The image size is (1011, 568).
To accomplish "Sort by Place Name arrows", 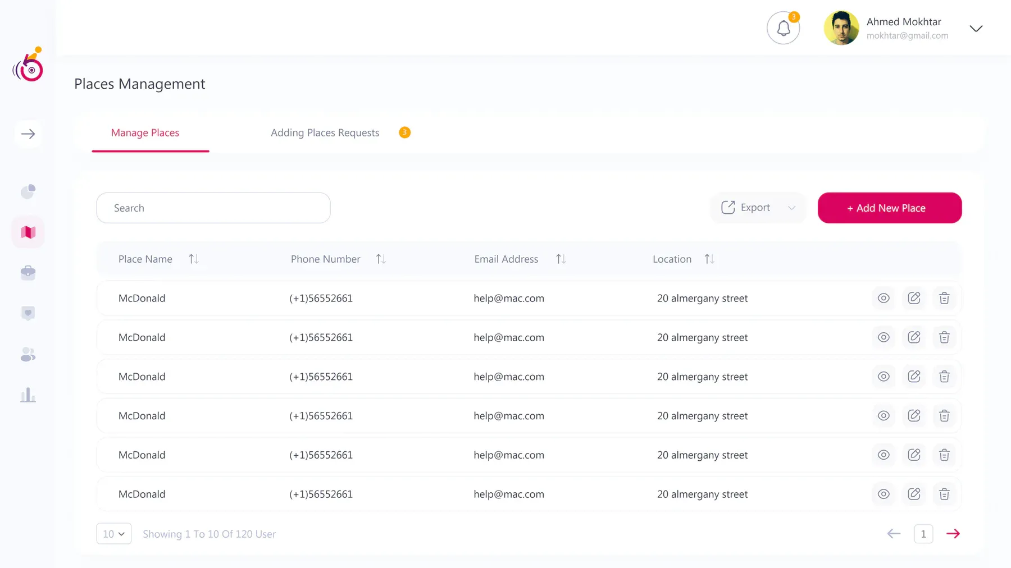I will point(194,259).
